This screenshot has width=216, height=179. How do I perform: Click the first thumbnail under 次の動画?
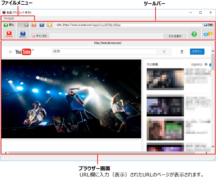tap(165, 79)
